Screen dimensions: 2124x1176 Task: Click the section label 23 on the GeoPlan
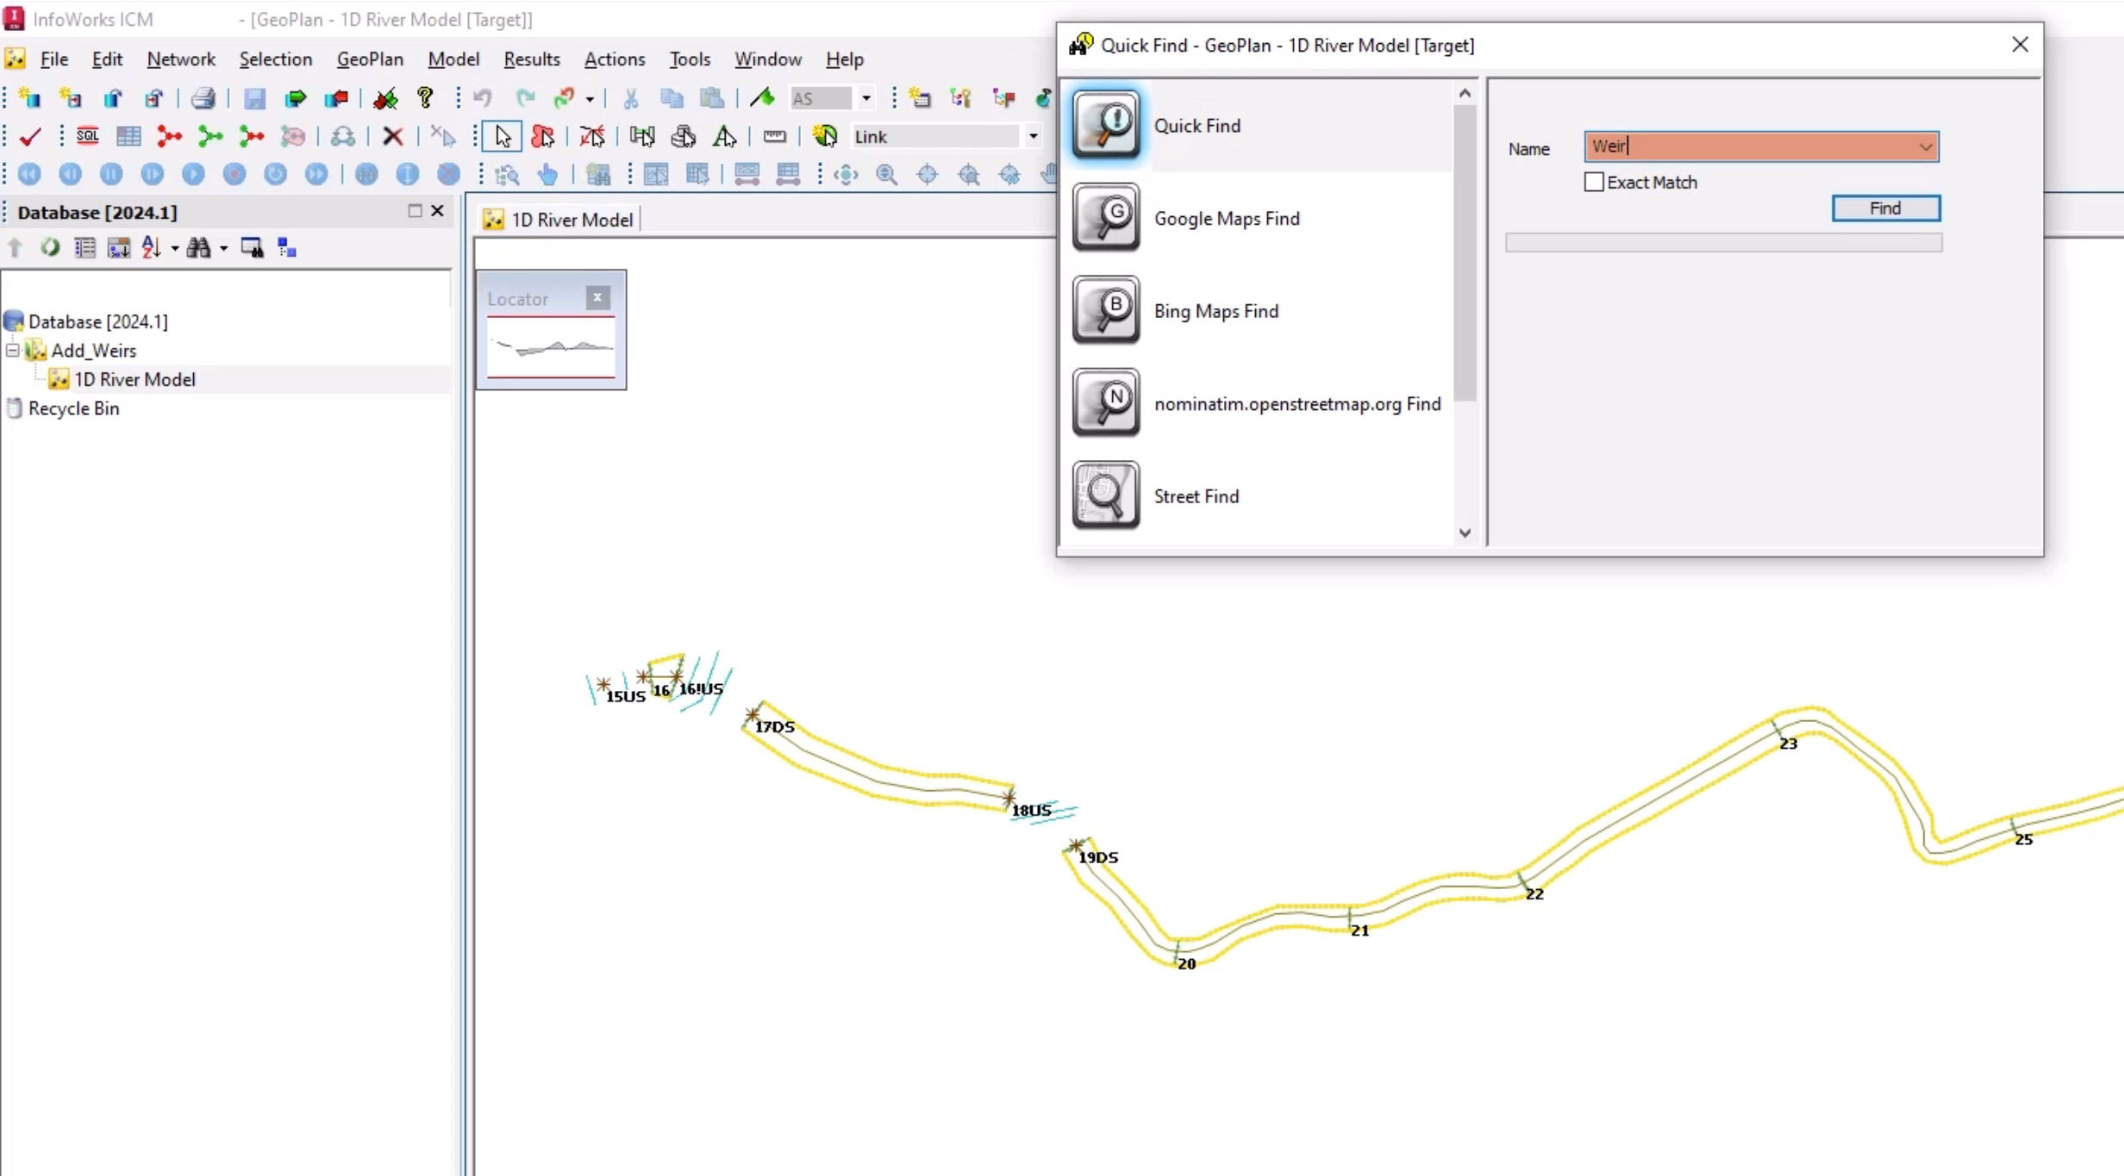point(1789,744)
